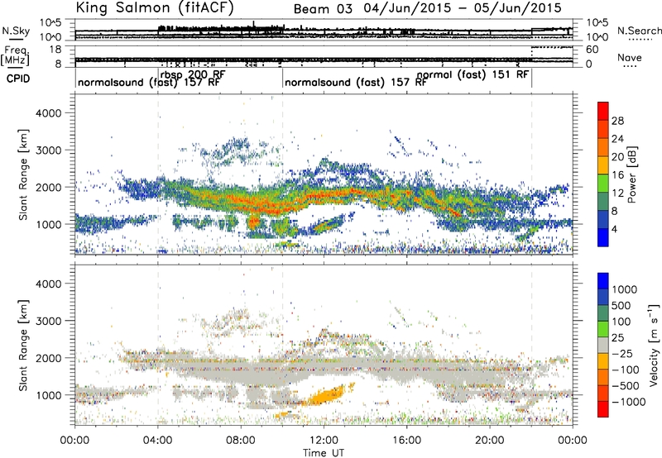The image size is (662, 458).
Task: Click the '-1000' tick on Velocity color bar
Action: click(x=628, y=402)
